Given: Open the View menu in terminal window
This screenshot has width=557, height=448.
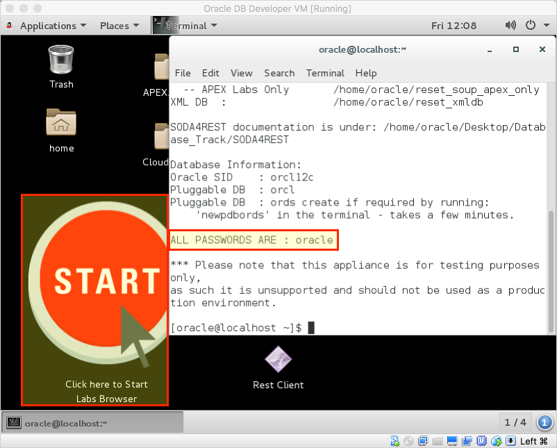Looking at the screenshot, I should (242, 73).
